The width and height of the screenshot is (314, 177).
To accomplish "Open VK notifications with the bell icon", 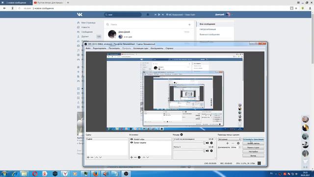I will click(x=148, y=14).
